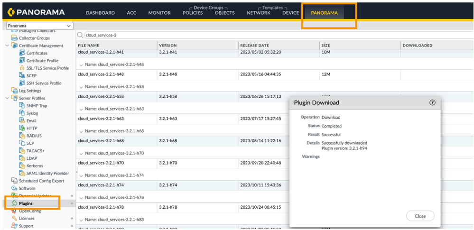
Task: Click the Certificates icon in sidebar
Action: 22,53
